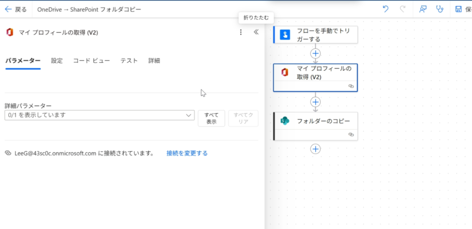Click the connection link icon on the フォルダーのコピー card
The width and height of the screenshot is (472, 229).
point(351,135)
